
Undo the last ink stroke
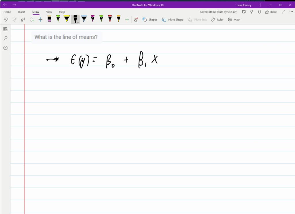click(6, 20)
